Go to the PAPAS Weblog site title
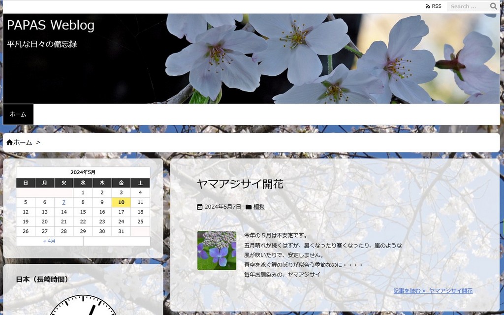Viewport: 504px width, 315px height. [51, 25]
